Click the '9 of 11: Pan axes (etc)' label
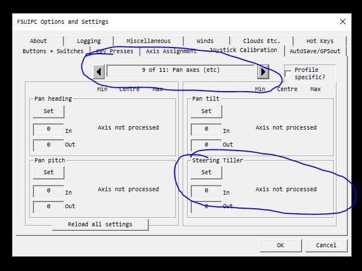Viewport: 362px width, 271px height. 180,70
